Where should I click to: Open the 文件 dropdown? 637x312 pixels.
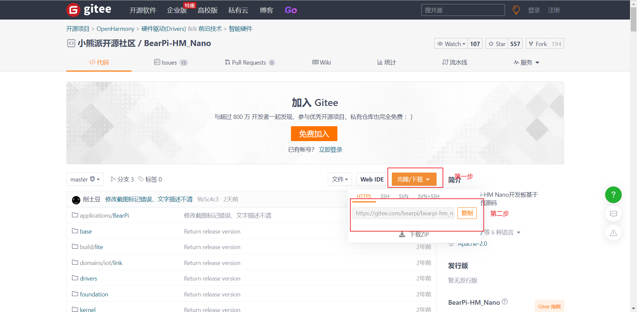340,179
